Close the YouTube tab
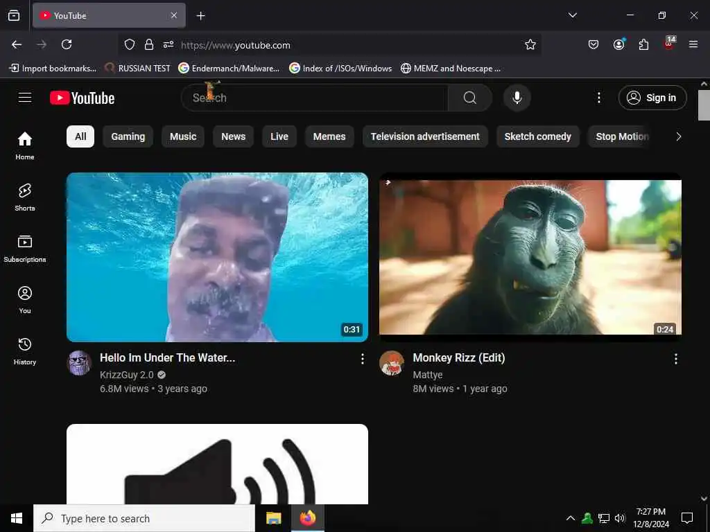The height and width of the screenshot is (532, 710). tap(174, 15)
